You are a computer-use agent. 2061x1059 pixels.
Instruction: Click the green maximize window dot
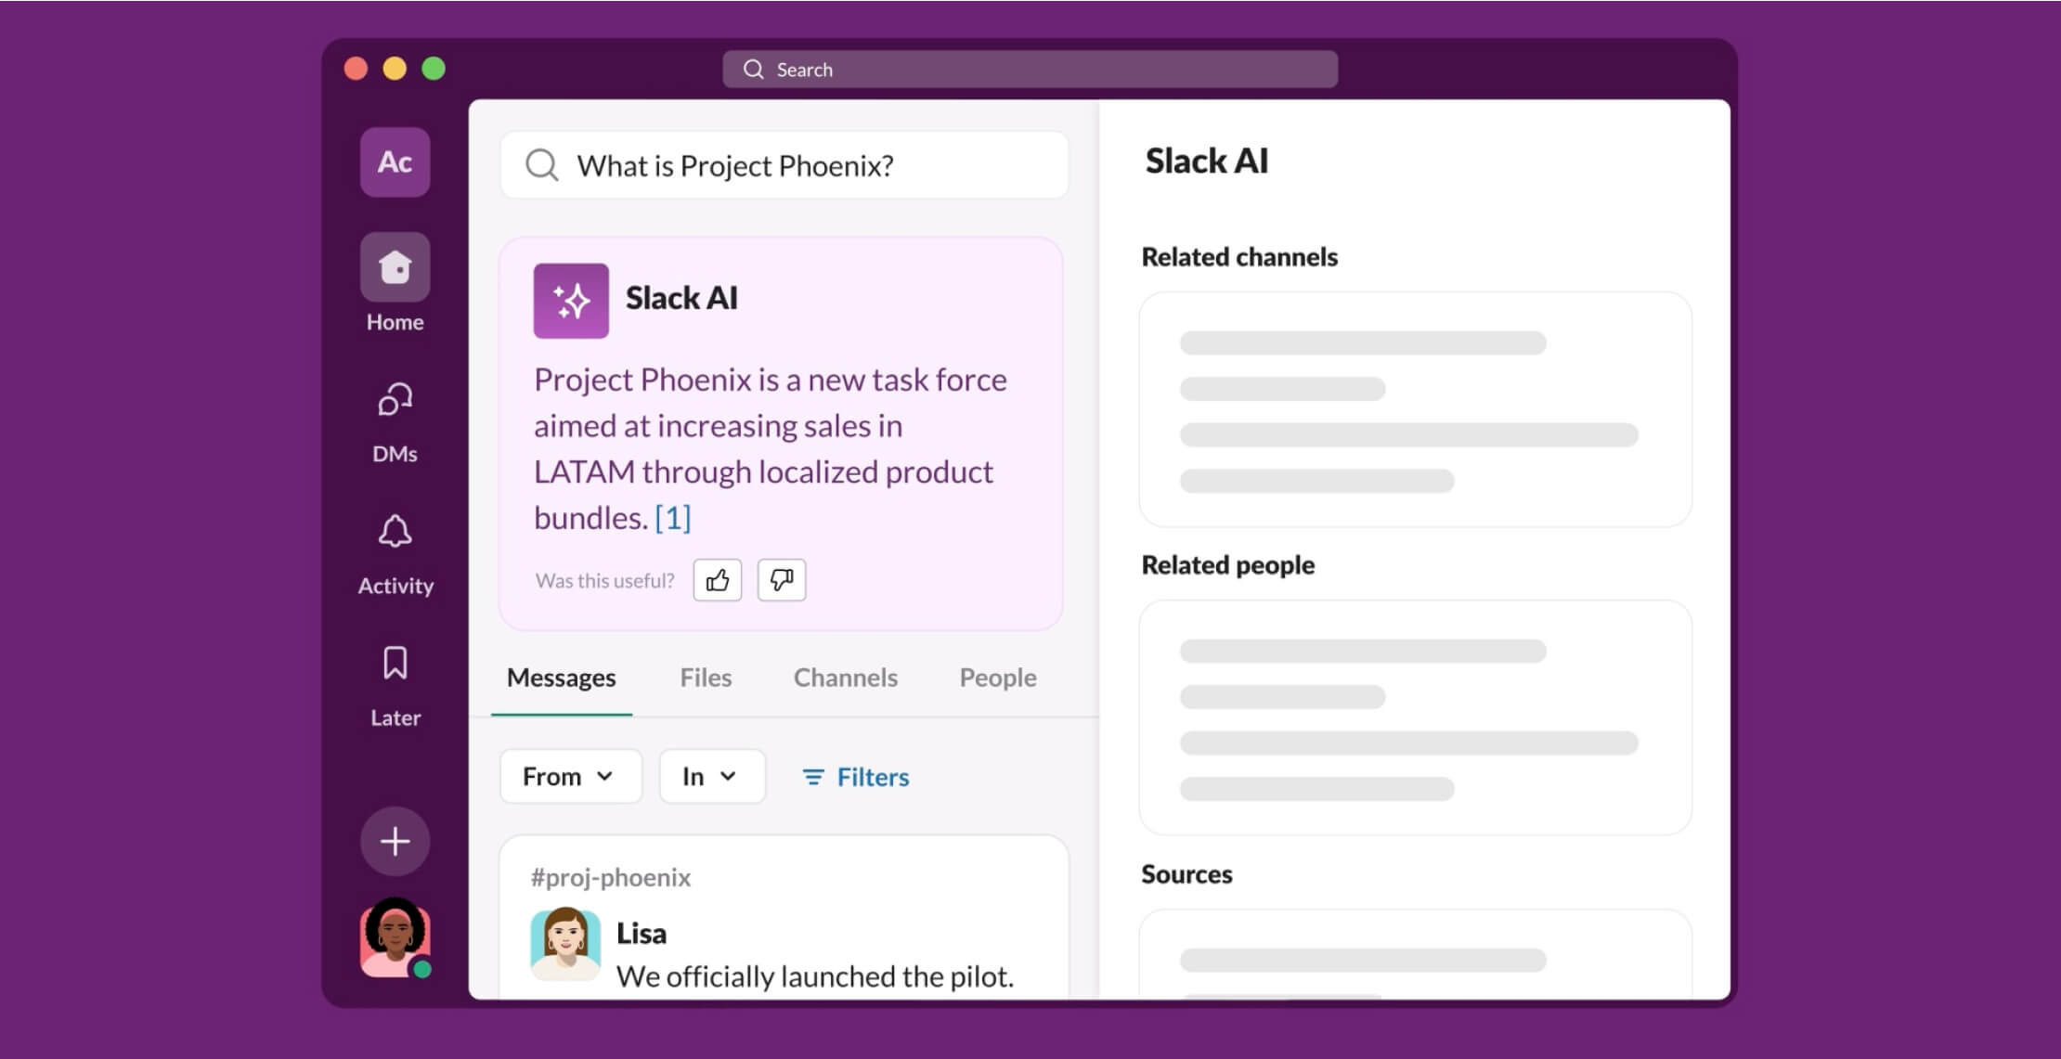[x=433, y=68]
